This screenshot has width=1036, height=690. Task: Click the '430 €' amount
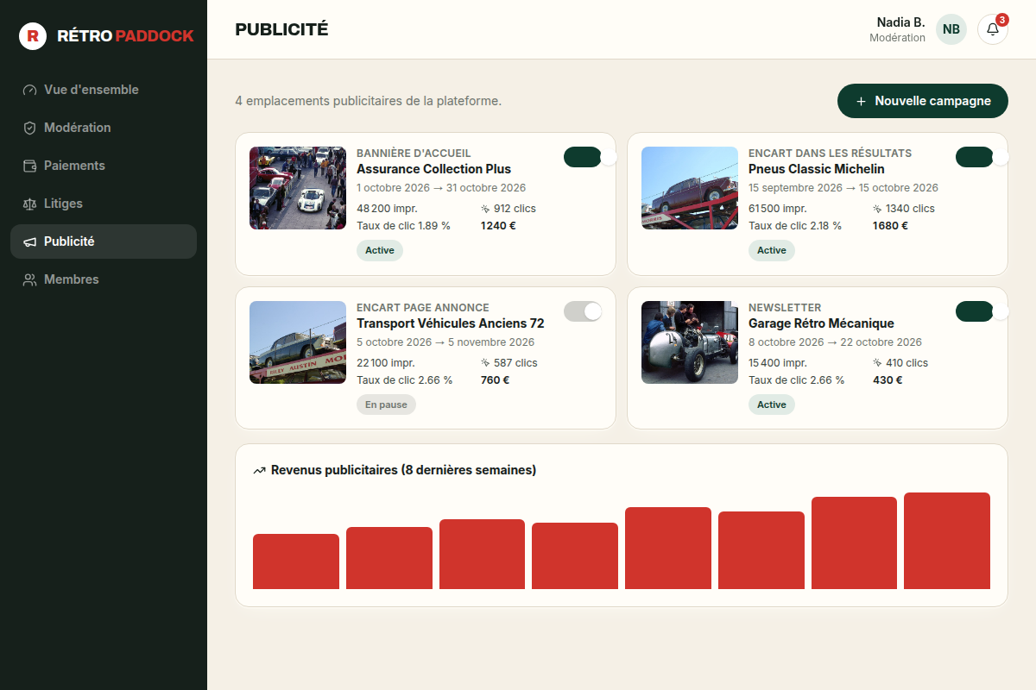click(x=888, y=380)
